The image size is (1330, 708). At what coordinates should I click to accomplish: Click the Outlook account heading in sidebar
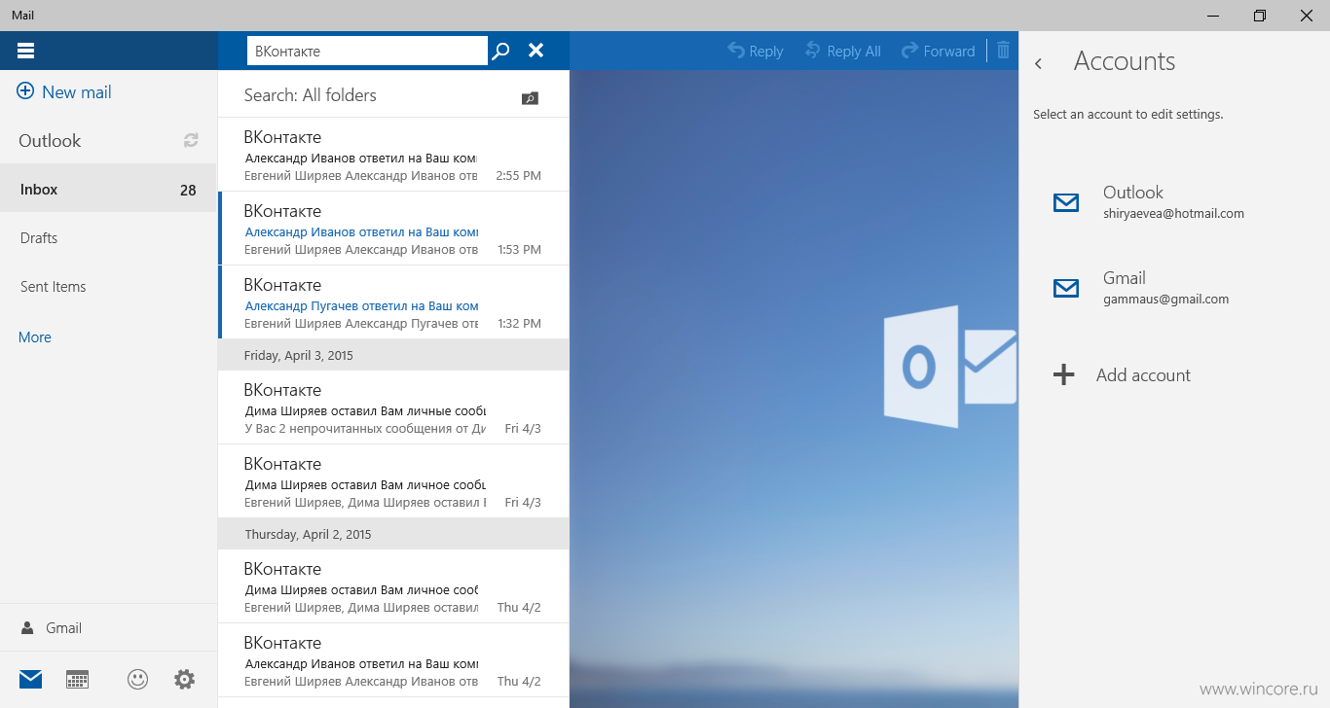[x=50, y=140]
